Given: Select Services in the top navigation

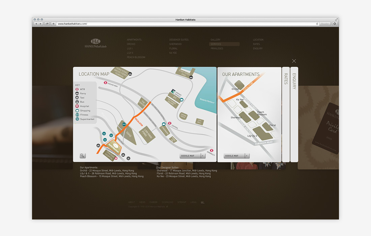Looking at the screenshot, I should coord(216,44).
